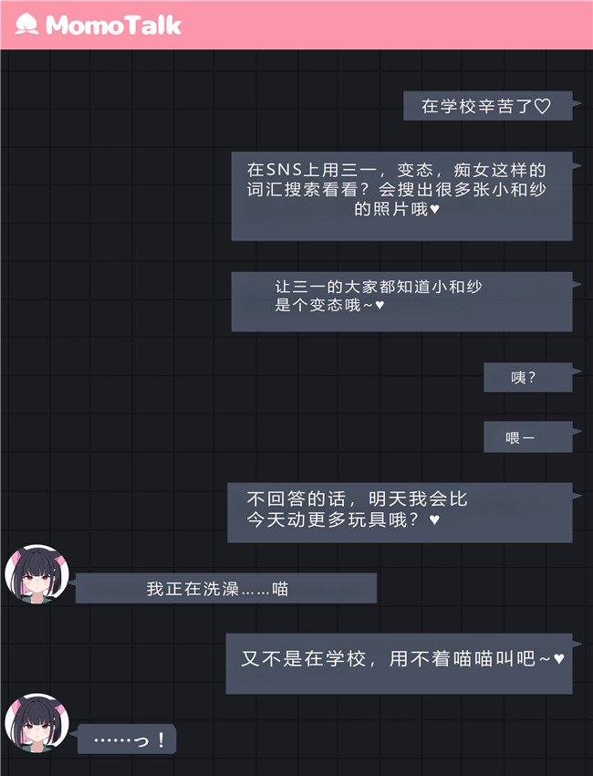Click the 咦? message bubble
This screenshot has width=593, height=776.
527,378
